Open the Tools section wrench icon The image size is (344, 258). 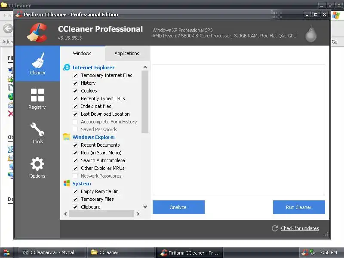tap(37, 129)
